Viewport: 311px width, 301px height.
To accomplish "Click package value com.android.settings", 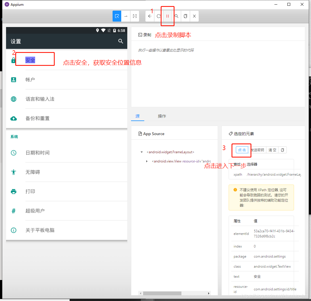I will (x=270, y=256).
